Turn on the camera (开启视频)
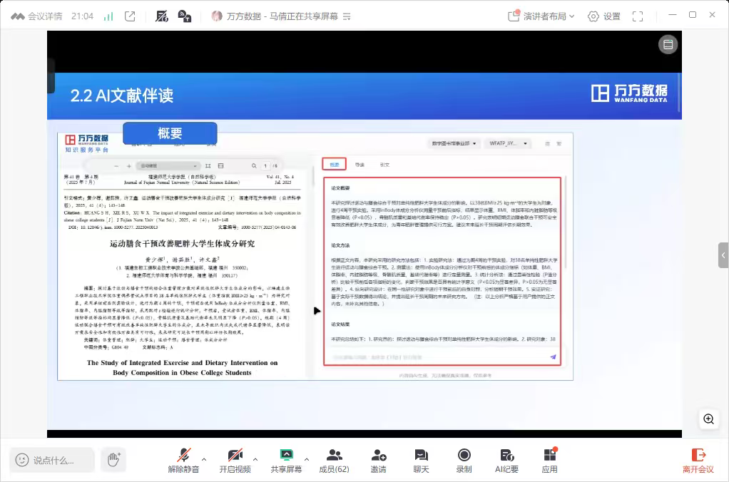729x482 pixels. [235, 460]
